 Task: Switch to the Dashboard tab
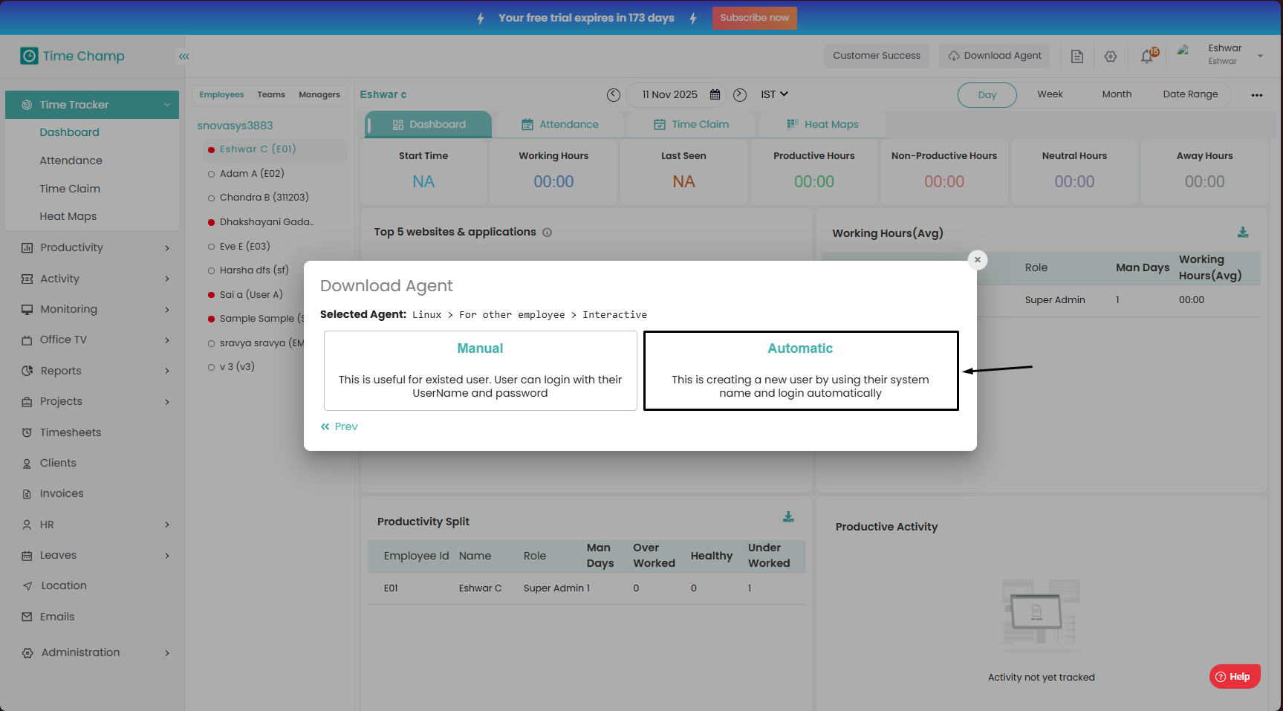[429, 125]
